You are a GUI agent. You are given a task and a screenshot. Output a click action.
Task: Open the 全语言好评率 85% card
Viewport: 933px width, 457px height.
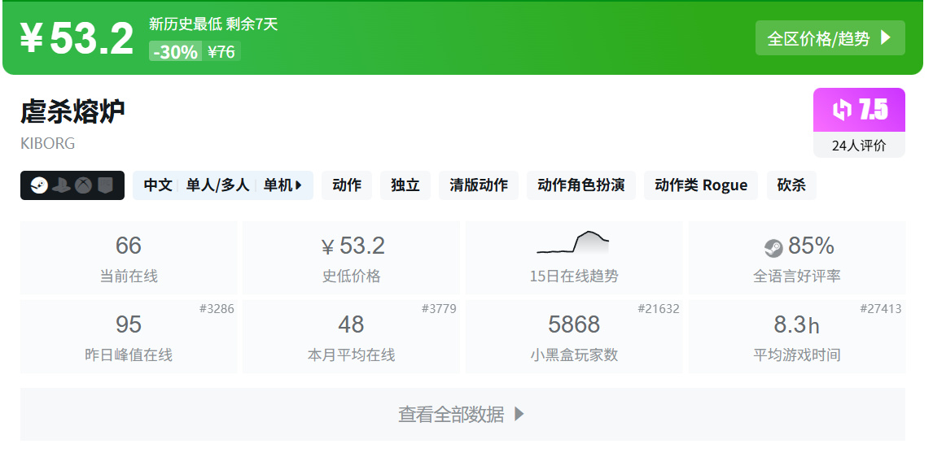point(797,258)
